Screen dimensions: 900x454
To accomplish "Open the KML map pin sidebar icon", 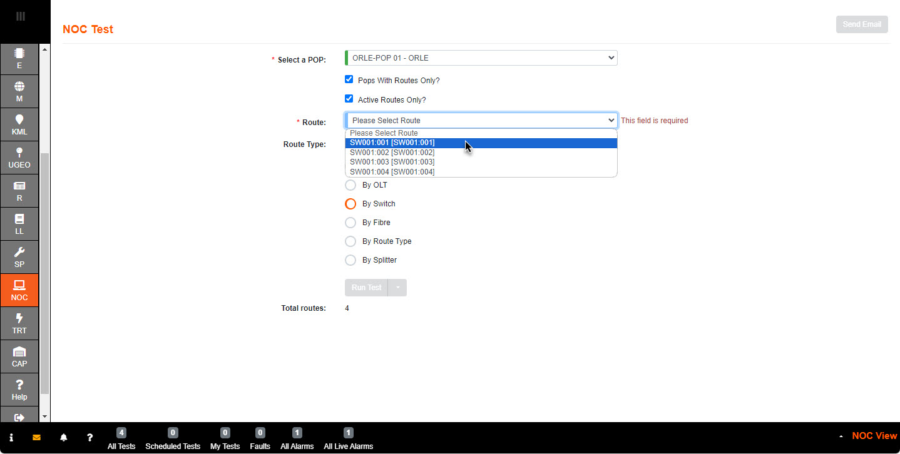I will pyautogui.click(x=19, y=125).
